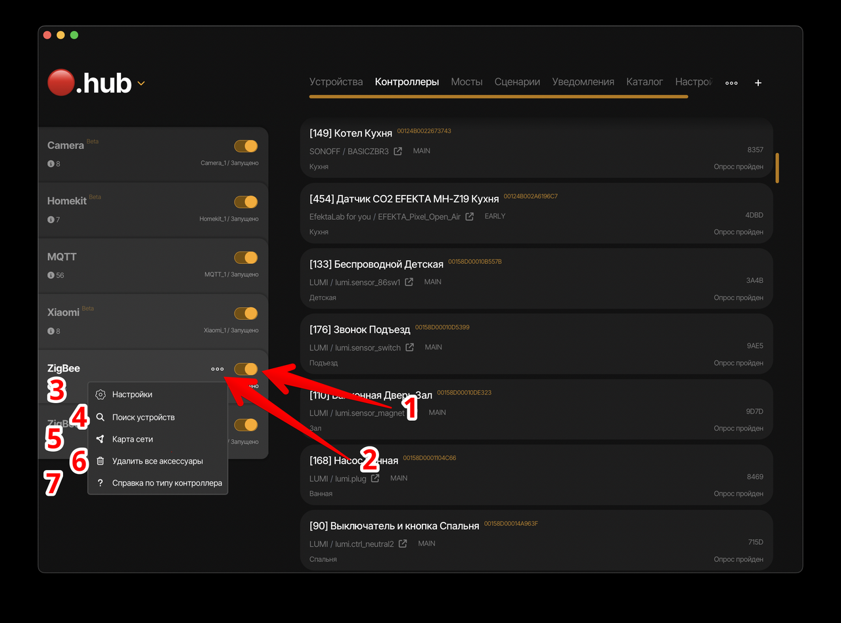The image size is (841, 623).
Task: Open external link icon next to SONOFF / BASICZBR3
Action: pyautogui.click(x=398, y=151)
